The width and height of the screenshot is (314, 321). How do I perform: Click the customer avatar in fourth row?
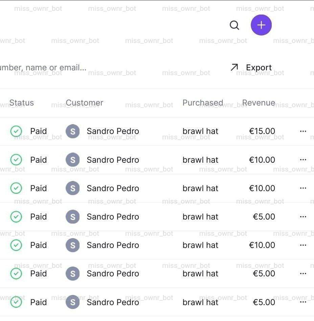tap(72, 217)
